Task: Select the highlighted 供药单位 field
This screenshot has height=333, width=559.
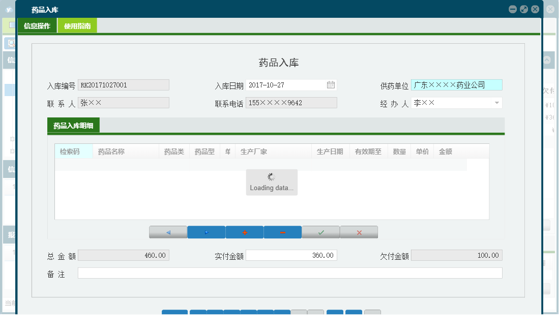Action: pos(456,84)
